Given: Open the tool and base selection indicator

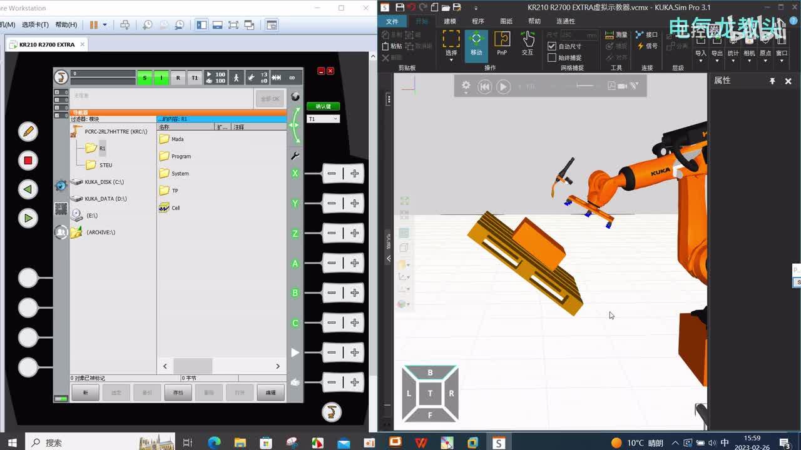Looking at the screenshot, I should coord(257,77).
